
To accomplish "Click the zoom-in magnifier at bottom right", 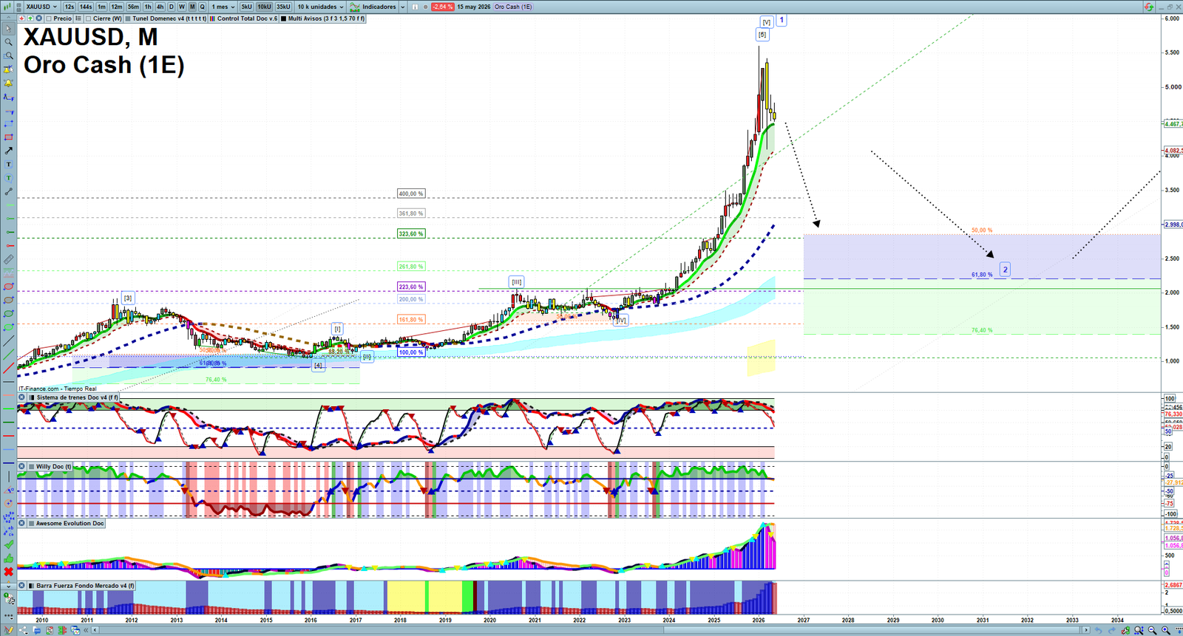I will click(x=1166, y=630).
